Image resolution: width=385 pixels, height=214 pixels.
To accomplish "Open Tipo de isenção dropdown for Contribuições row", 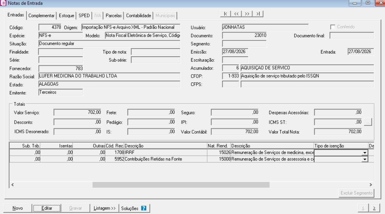I will coord(365,159).
